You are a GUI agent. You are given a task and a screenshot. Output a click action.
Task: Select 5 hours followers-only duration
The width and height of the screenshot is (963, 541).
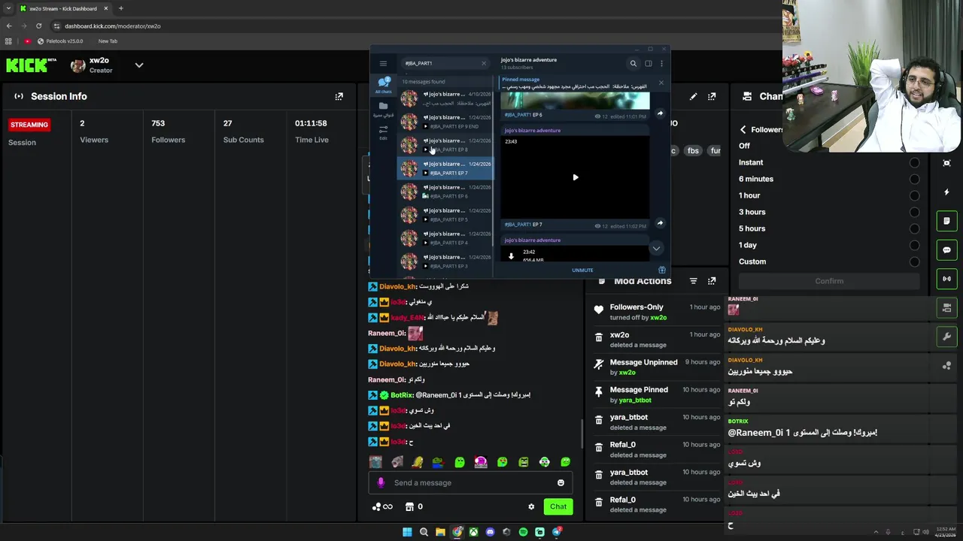click(x=914, y=228)
